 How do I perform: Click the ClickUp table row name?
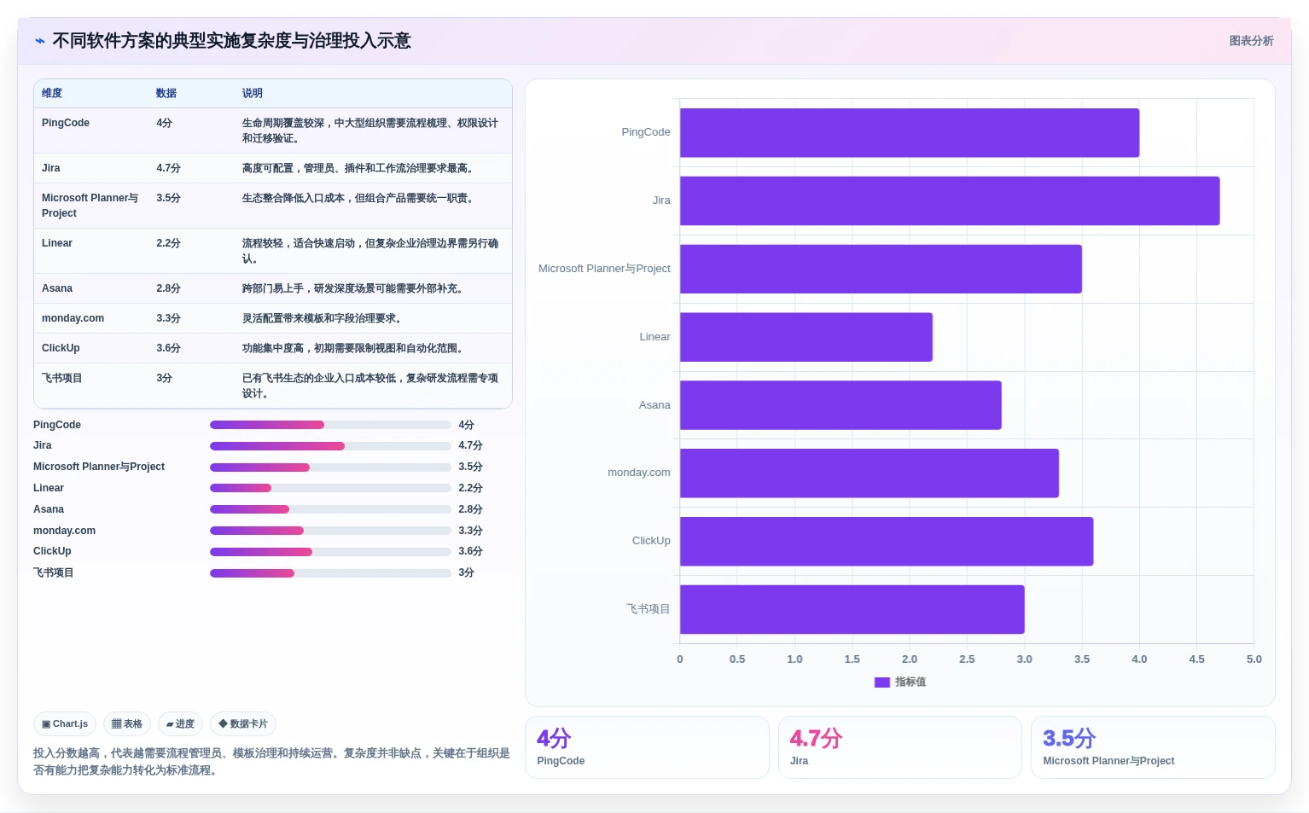pos(61,348)
